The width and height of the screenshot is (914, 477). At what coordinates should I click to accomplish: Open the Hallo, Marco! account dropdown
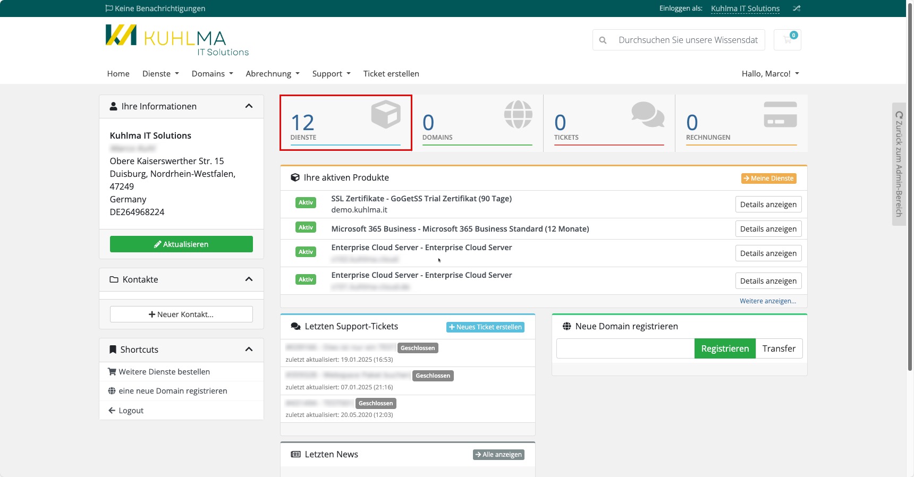[771, 74]
